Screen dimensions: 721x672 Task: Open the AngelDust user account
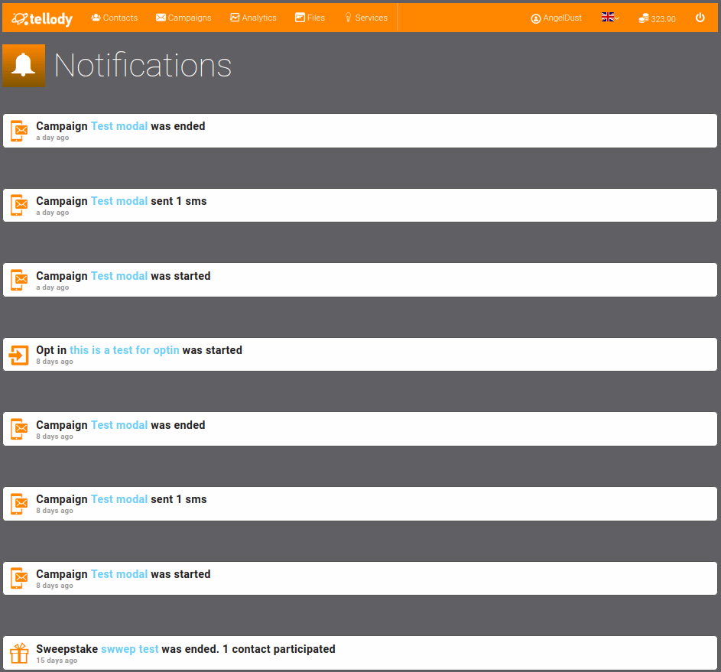[556, 18]
